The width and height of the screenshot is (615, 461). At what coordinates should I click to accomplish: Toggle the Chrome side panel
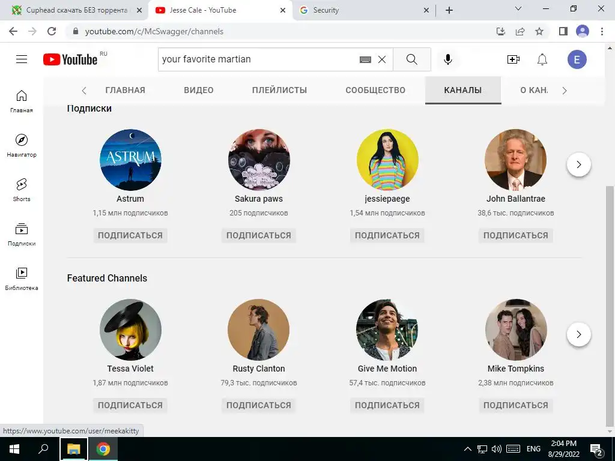pyautogui.click(x=563, y=31)
